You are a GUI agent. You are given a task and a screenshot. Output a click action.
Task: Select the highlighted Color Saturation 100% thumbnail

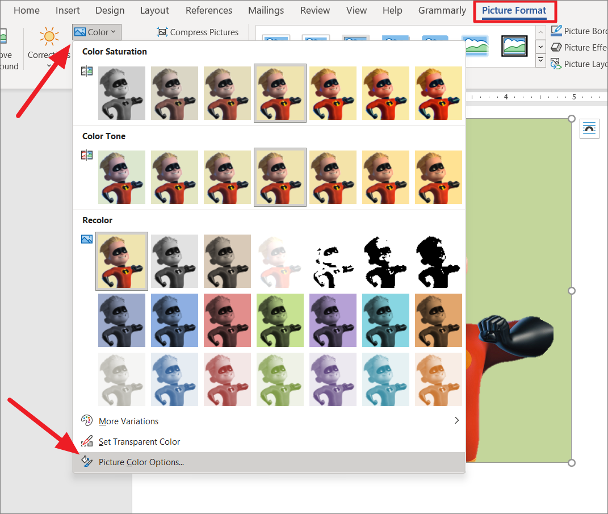click(280, 93)
